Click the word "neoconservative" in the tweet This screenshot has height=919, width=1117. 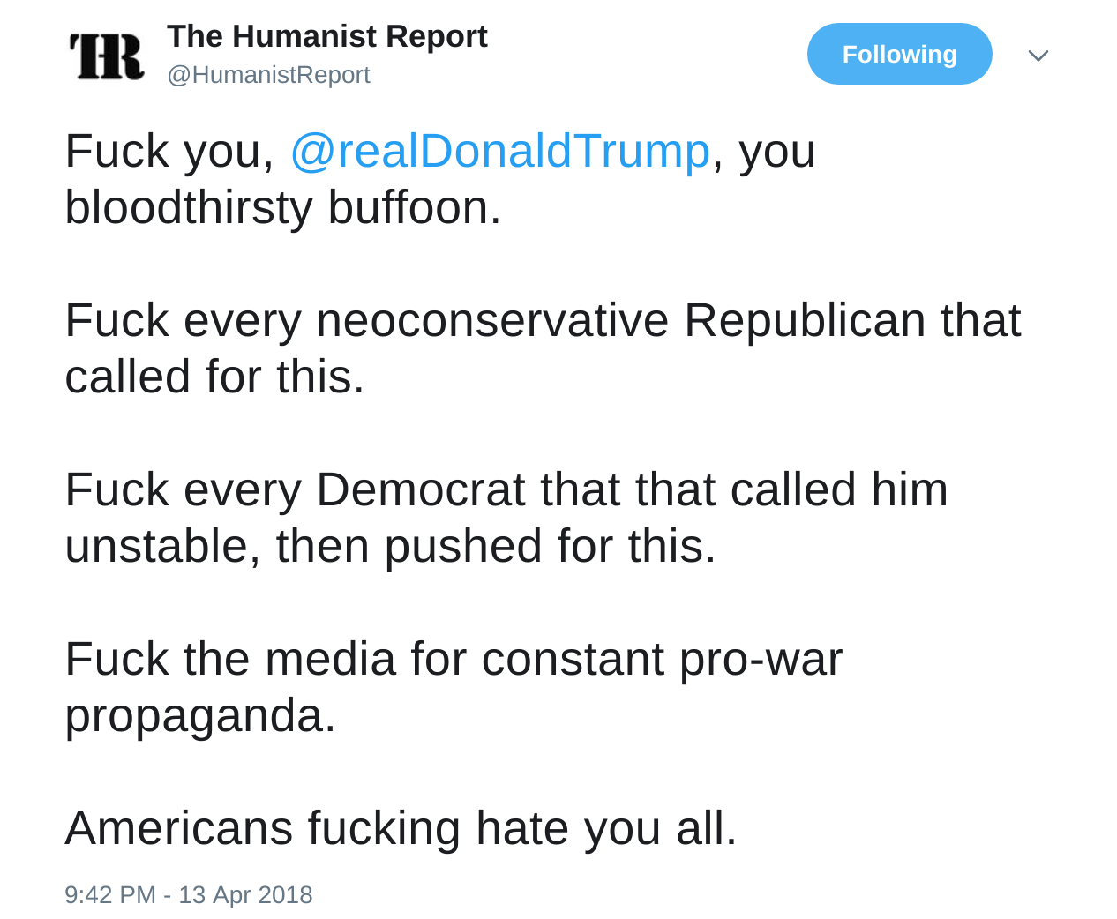click(491, 320)
